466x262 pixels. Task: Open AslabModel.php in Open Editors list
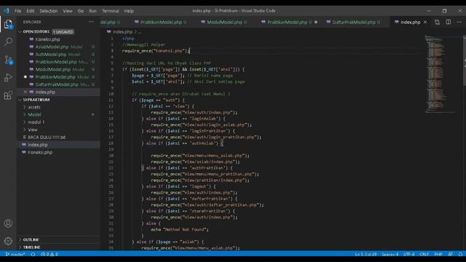coord(52,47)
